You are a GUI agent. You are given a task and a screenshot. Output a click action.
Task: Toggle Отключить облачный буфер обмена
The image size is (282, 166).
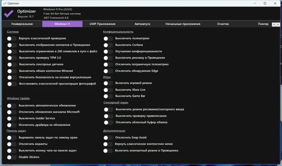point(109,122)
